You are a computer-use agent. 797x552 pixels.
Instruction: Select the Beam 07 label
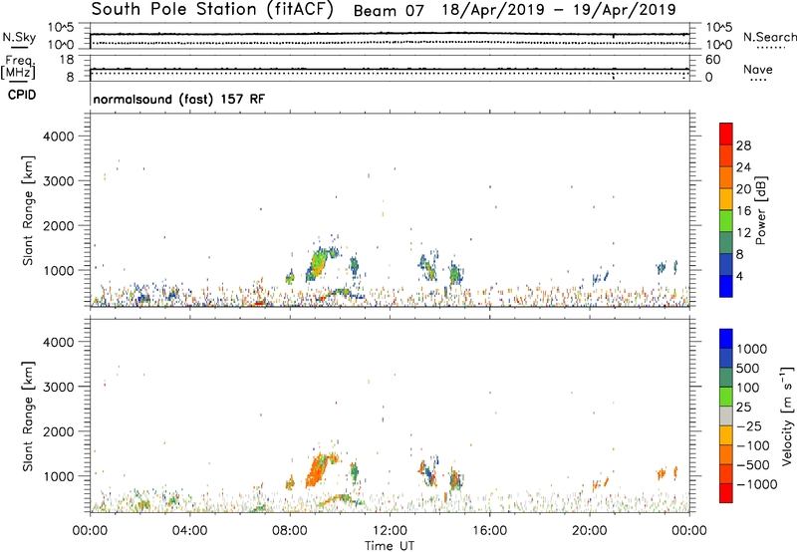coord(389,11)
